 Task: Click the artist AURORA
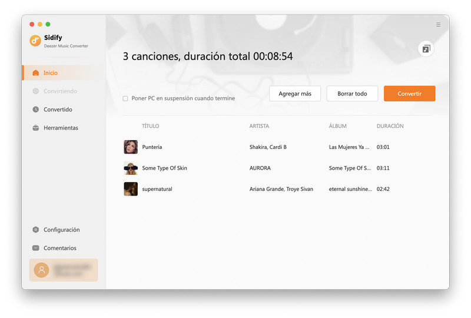pos(260,168)
